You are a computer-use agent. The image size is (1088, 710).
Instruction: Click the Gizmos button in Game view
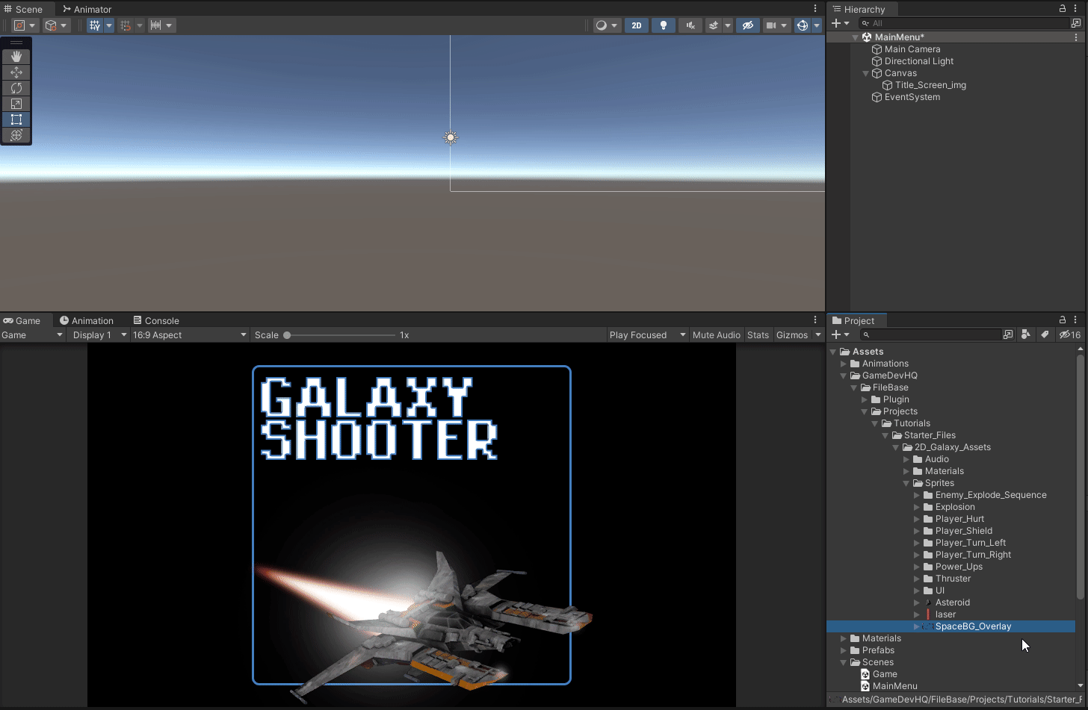(x=792, y=335)
